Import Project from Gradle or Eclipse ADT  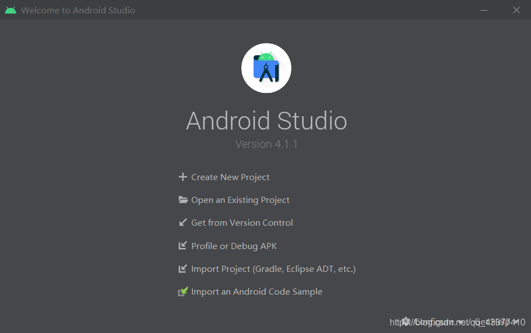267,269
